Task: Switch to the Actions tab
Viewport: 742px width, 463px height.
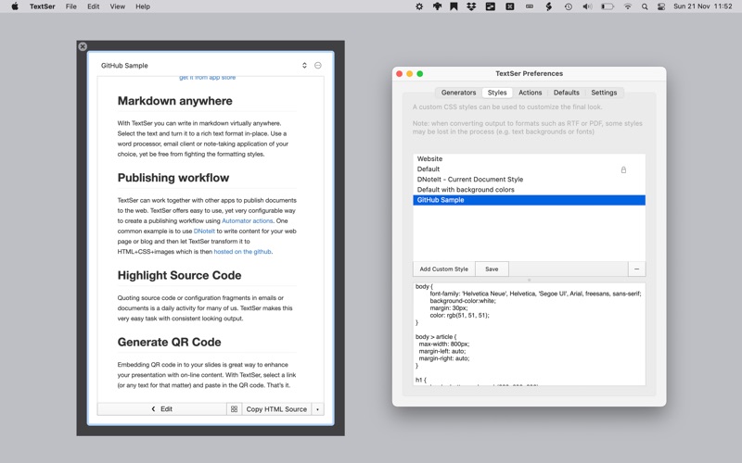Action: pyautogui.click(x=530, y=93)
